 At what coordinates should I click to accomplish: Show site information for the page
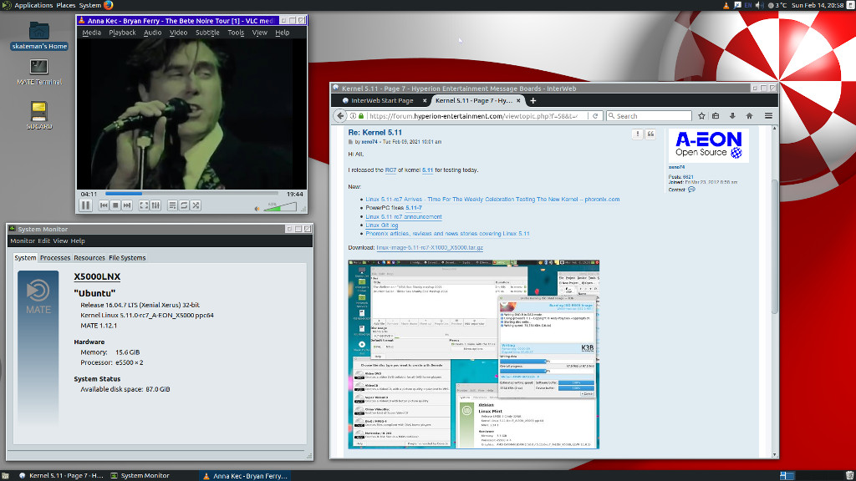point(354,116)
